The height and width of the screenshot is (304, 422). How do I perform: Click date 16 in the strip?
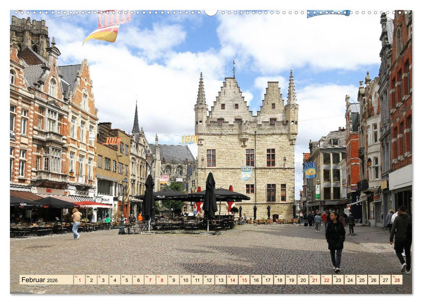click(256, 281)
